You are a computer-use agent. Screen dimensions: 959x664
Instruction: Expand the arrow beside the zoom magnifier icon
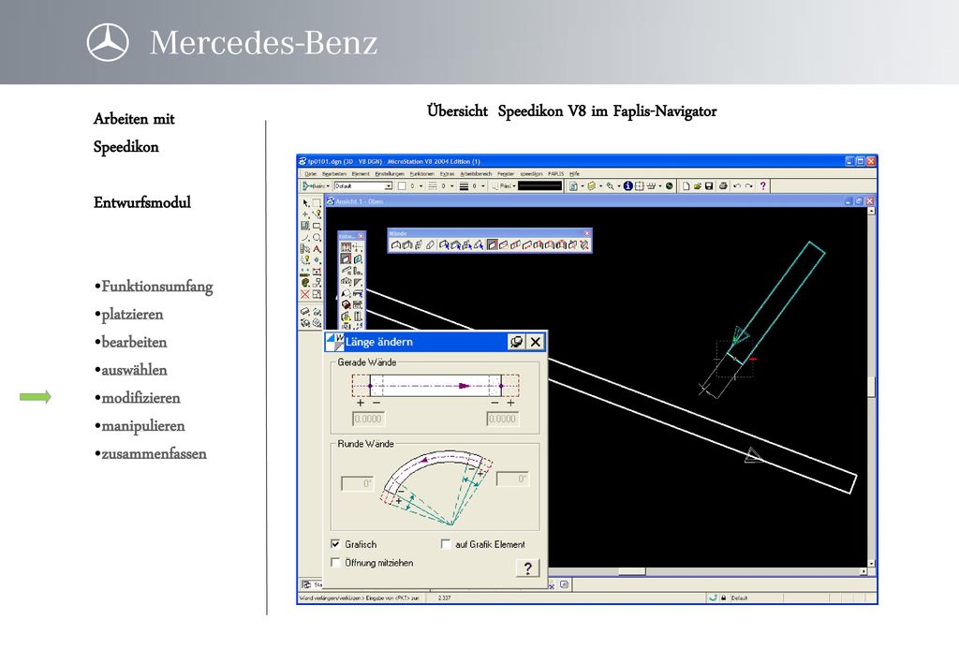click(619, 185)
